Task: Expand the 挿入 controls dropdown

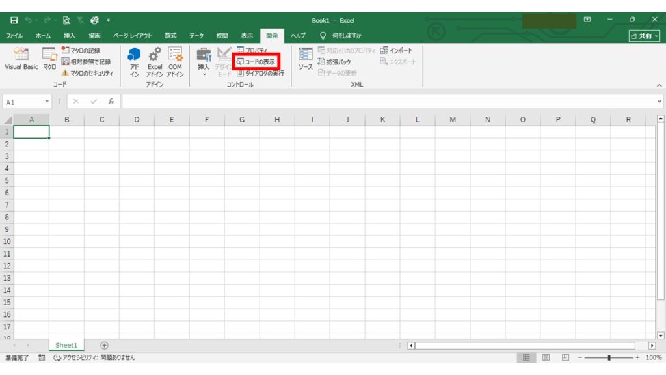Action: tap(204, 74)
